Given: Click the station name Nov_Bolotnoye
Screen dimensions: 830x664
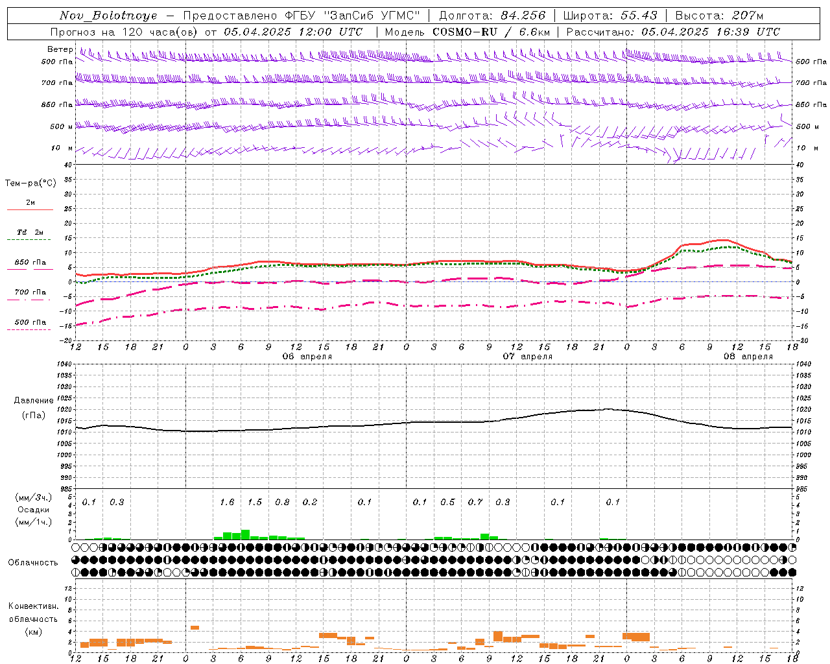Looking at the screenshot, I should pos(108,16).
